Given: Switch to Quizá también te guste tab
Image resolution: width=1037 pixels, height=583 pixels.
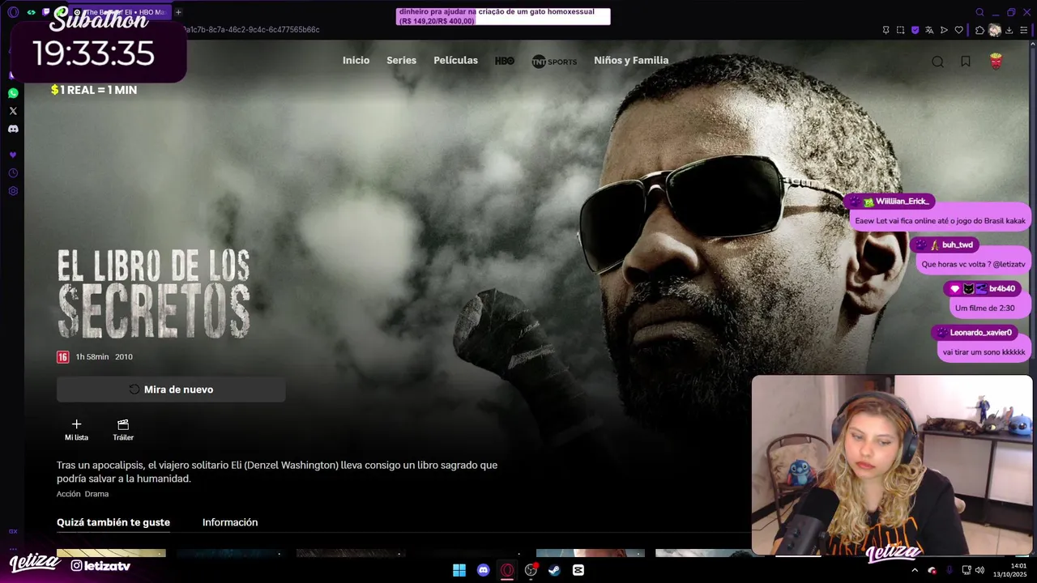Looking at the screenshot, I should click(113, 523).
